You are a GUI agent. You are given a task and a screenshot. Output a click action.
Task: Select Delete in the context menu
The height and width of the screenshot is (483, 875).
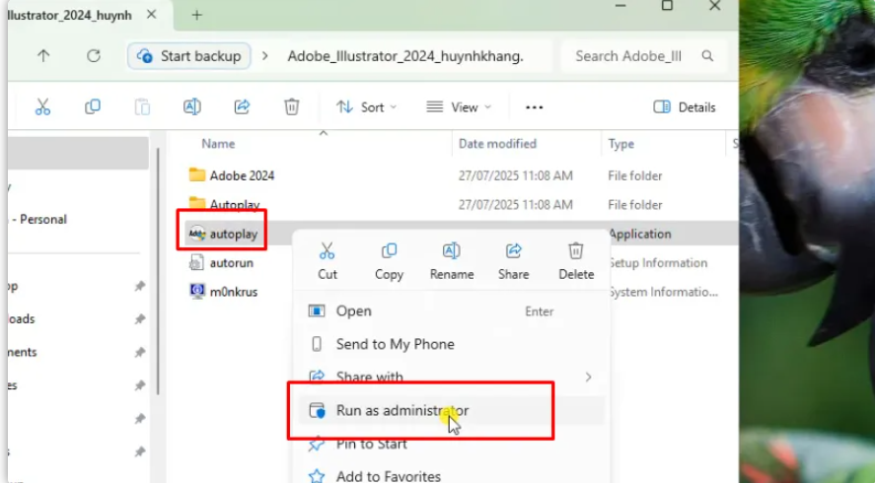click(x=575, y=261)
